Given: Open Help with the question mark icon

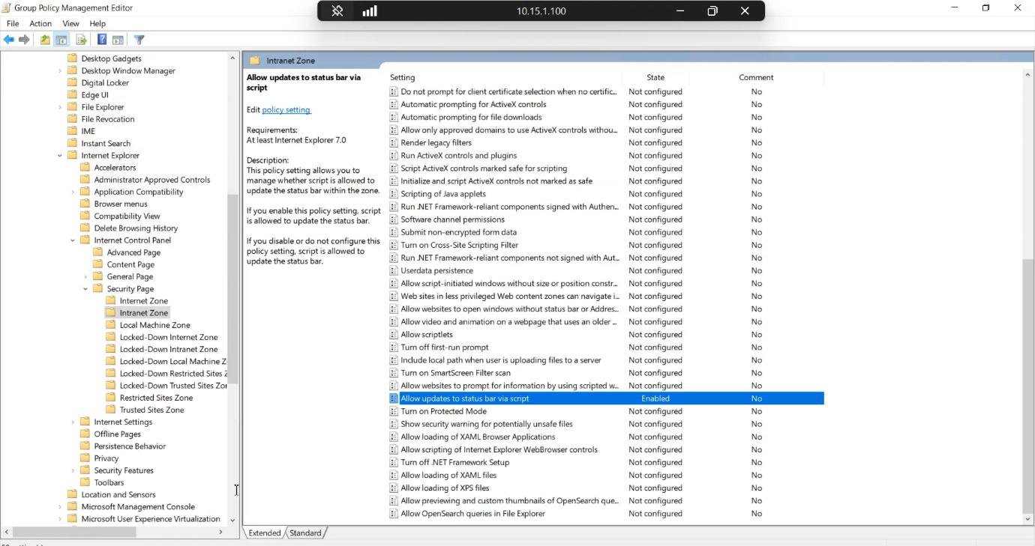Looking at the screenshot, I should pos(102,40).
